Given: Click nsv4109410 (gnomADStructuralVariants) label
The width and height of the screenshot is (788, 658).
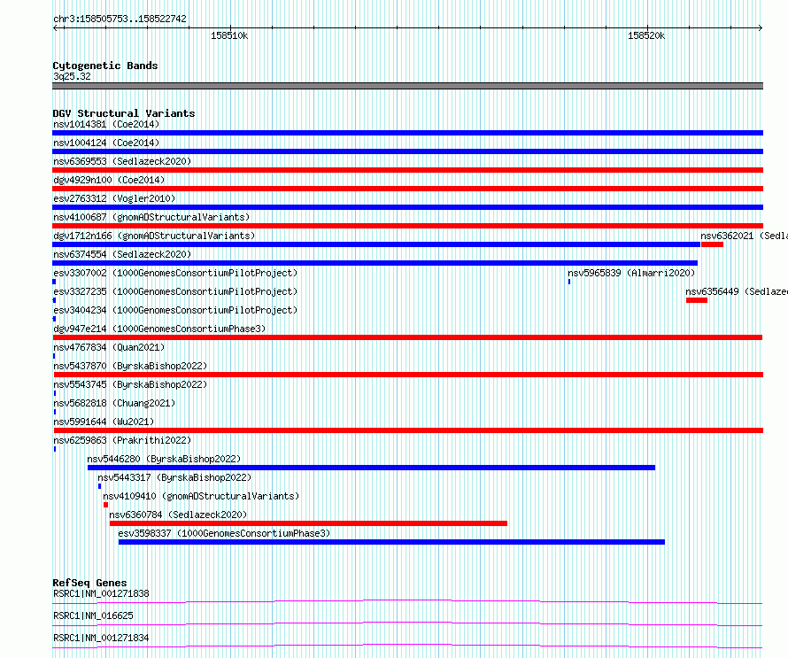Looking at the screenshot, I should (x=201, y=496).
